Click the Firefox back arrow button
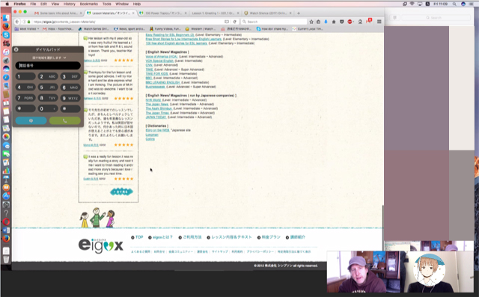 pos(17,22)
